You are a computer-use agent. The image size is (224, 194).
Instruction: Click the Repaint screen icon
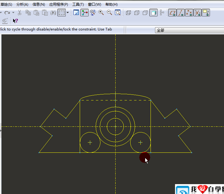pyautogui.click(x=76, y=13)
